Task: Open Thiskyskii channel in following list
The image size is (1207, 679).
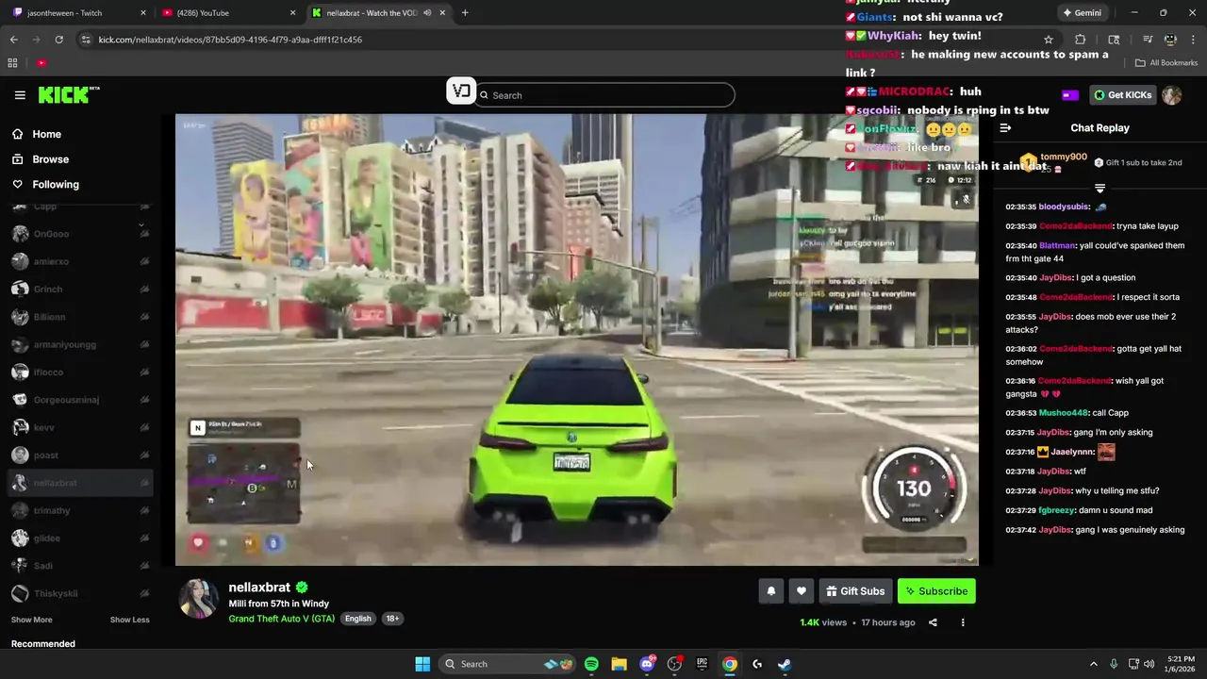Action: tap(80, 593)
